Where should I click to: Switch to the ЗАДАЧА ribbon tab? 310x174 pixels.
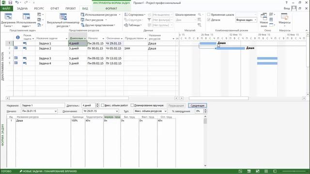[22, 9]
